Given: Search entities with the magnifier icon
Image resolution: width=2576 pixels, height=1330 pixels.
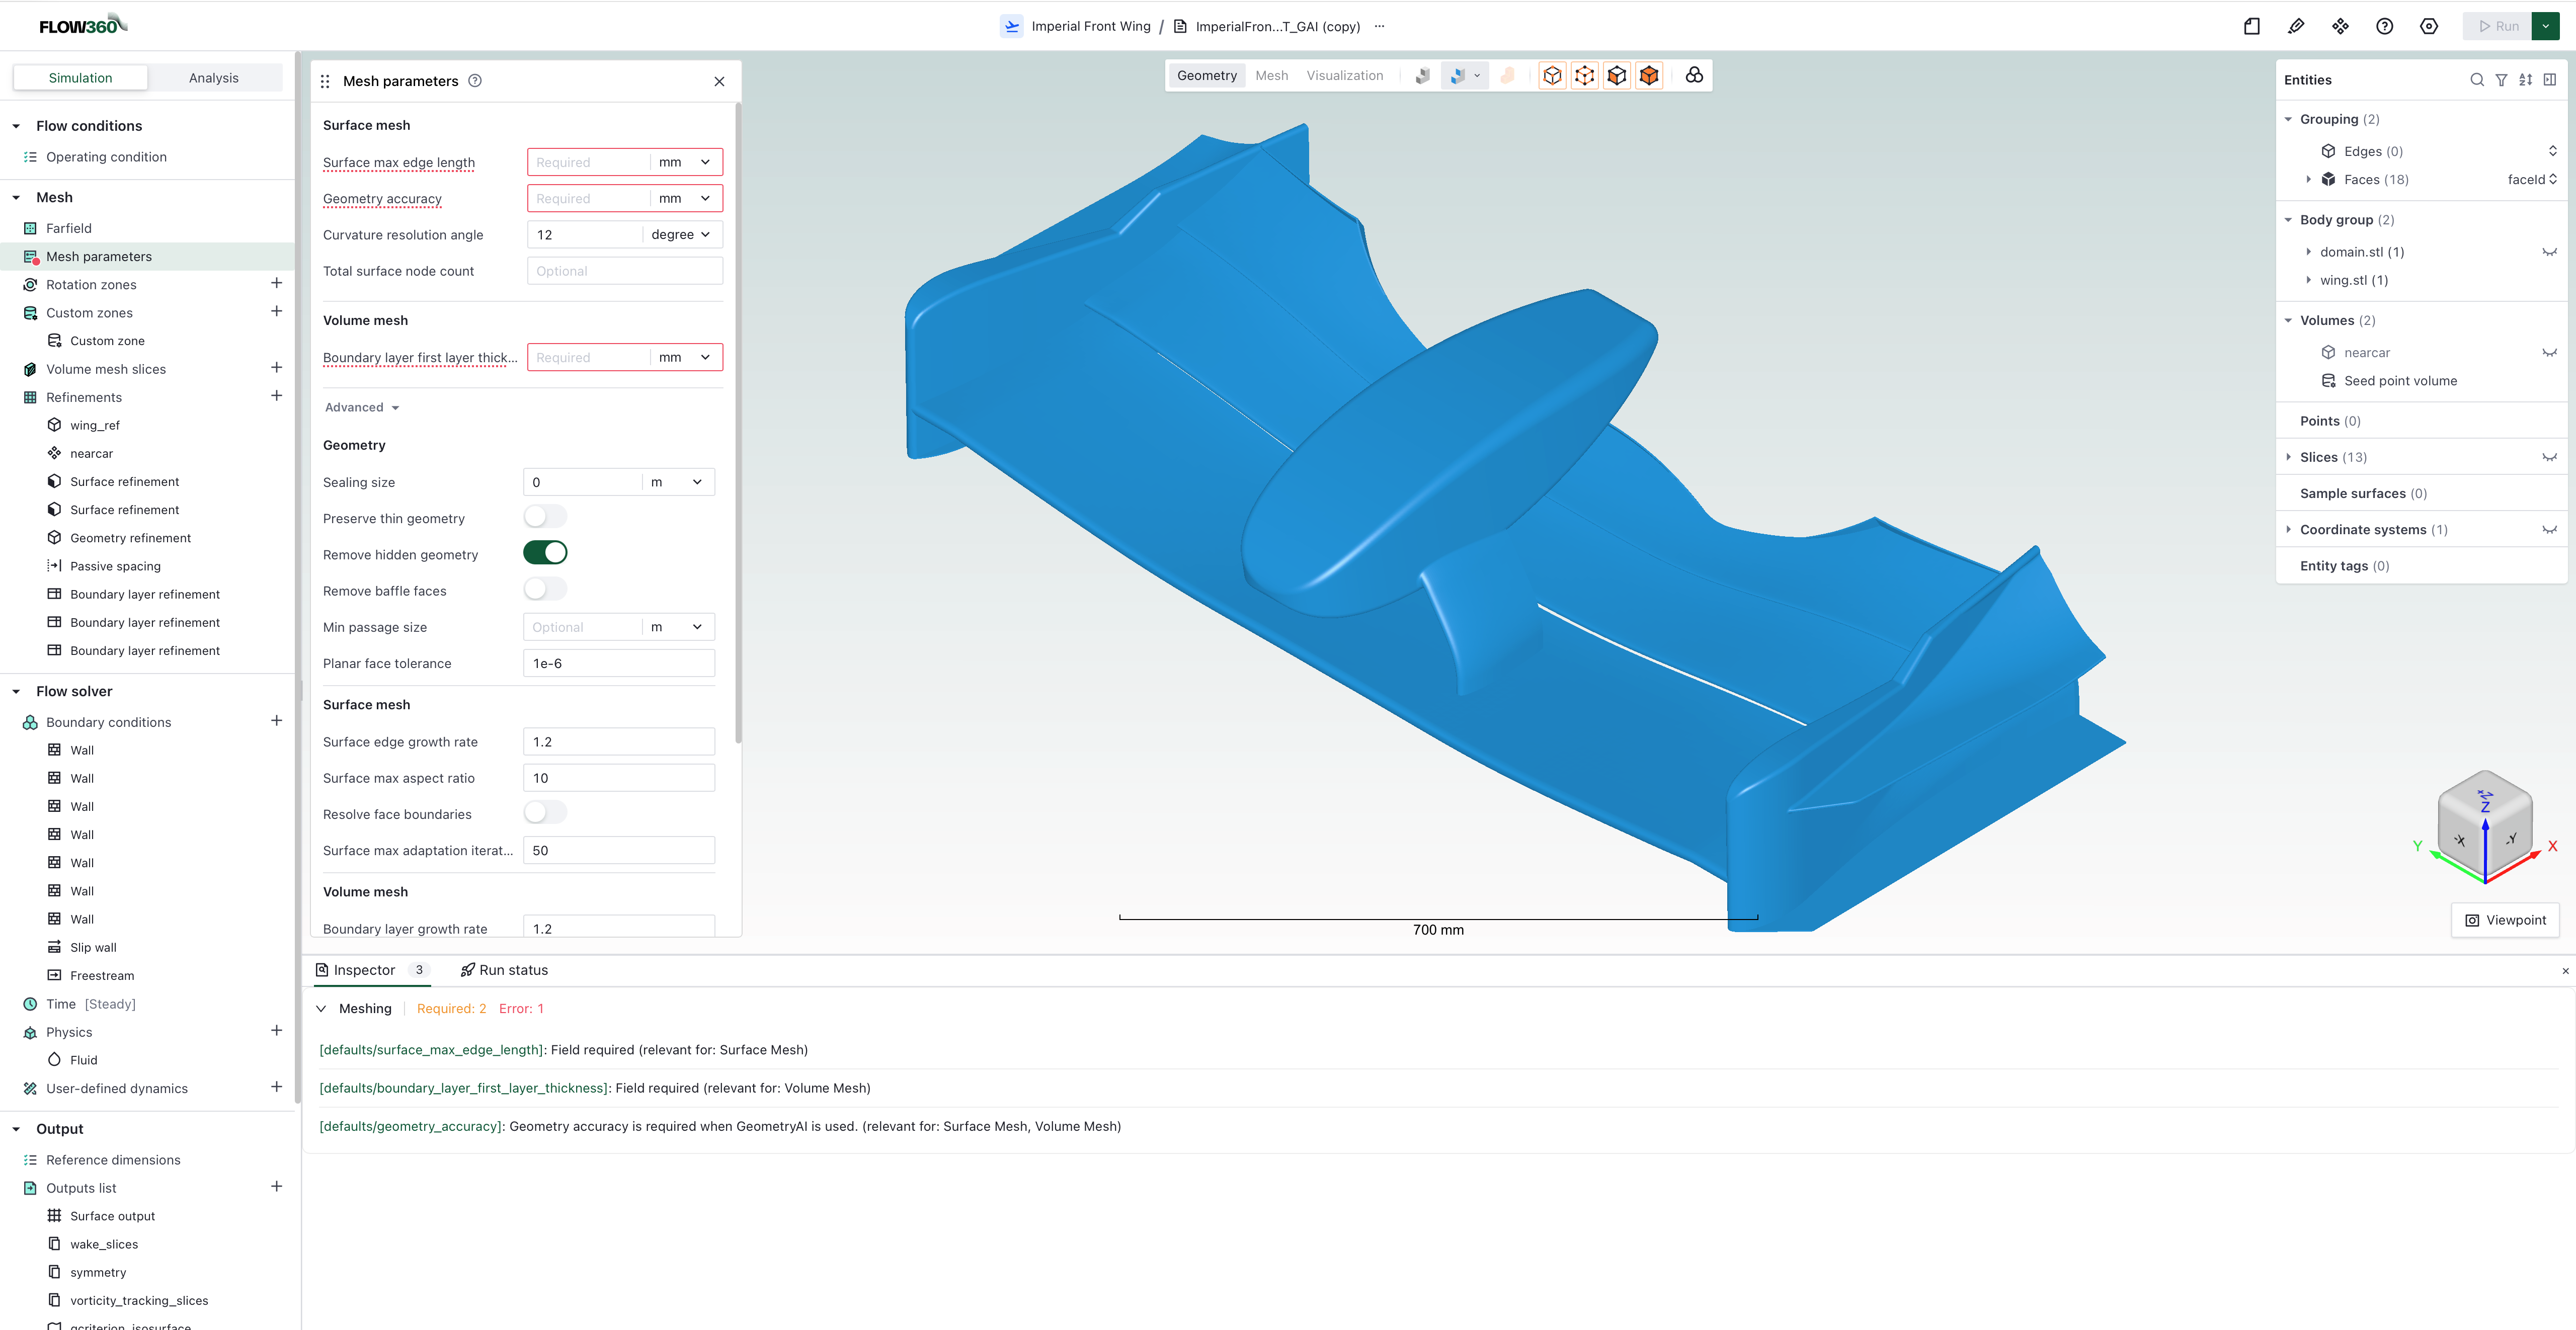Looking at the screenshot, I should (2477, 80).
